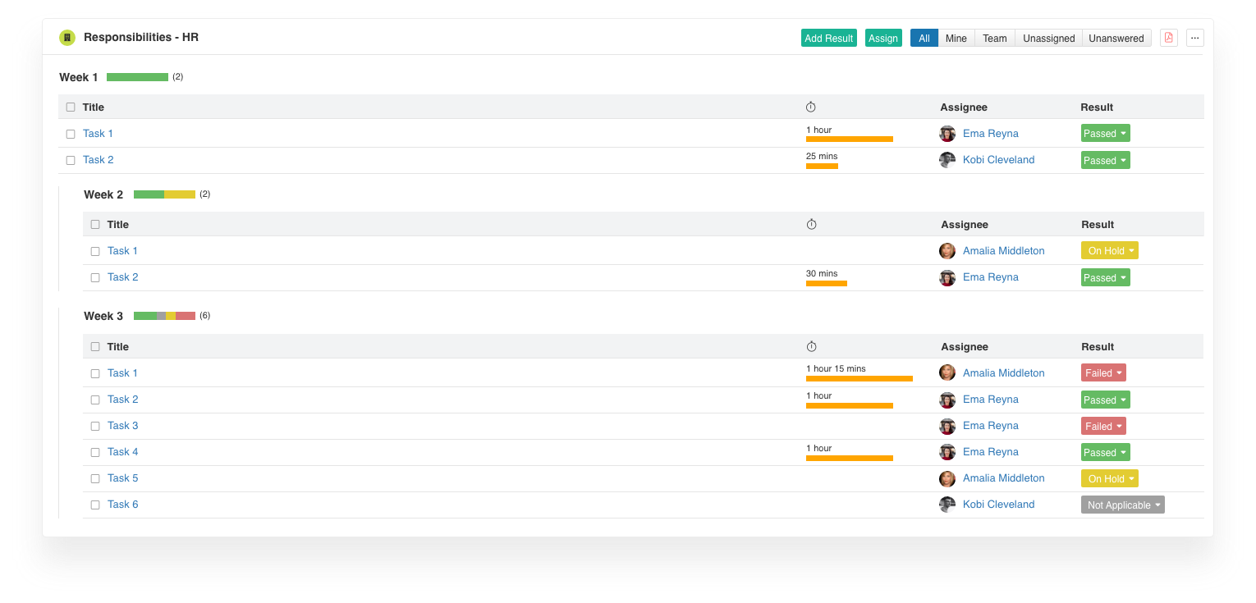Click Ema Reyna's avatar on Week 3 Task 4
The width and height of the screenshot is (1256, 603).
(x=947, y=452)
